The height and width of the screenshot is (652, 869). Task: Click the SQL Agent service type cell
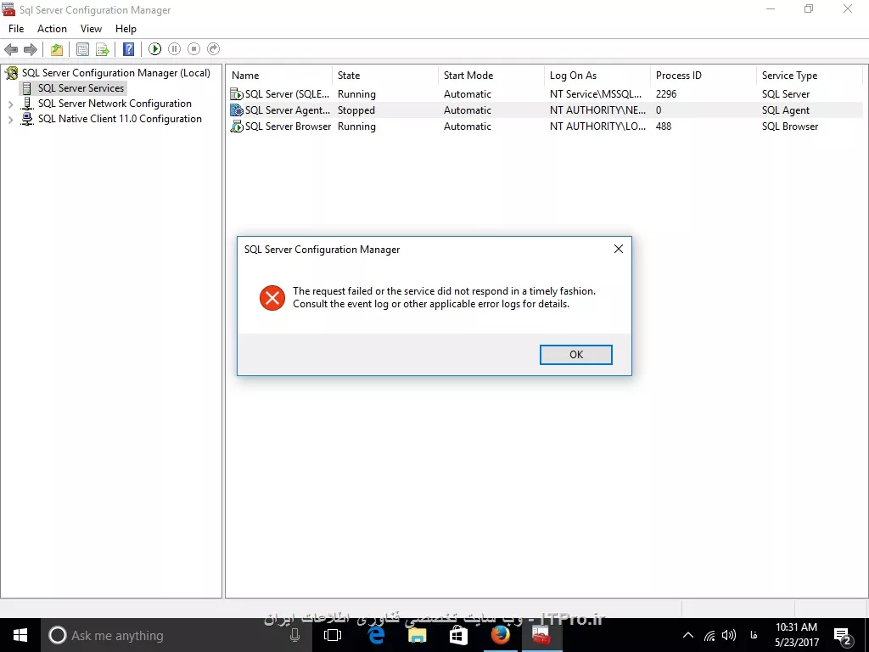786,110
